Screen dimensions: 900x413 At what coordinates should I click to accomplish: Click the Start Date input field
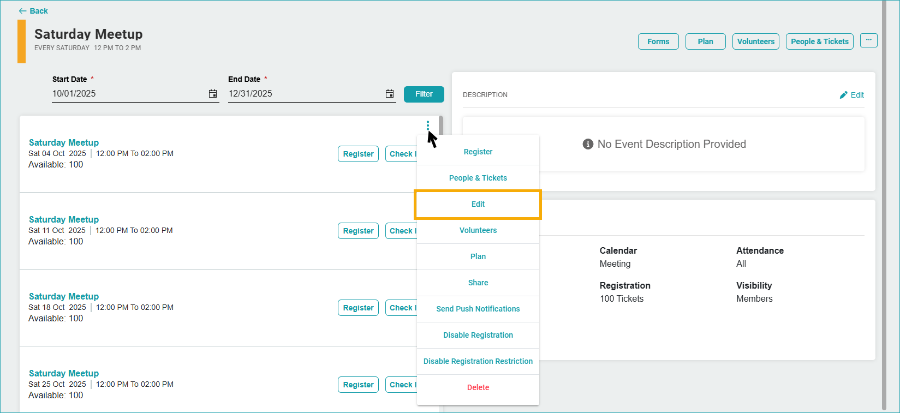[x=128, y=94]
